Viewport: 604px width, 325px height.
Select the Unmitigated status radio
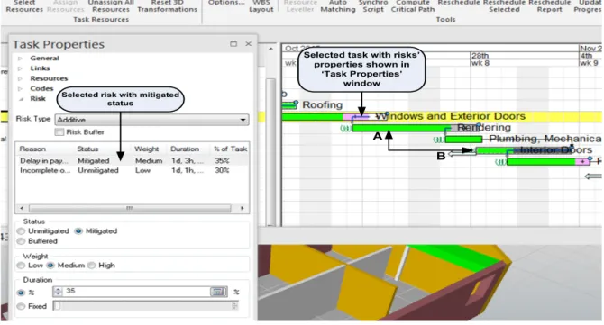pyautogui.click(x=21, y=231)
